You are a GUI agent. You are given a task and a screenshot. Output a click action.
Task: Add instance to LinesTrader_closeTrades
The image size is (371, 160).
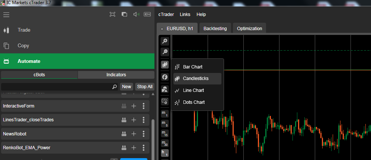pos(134,120)
